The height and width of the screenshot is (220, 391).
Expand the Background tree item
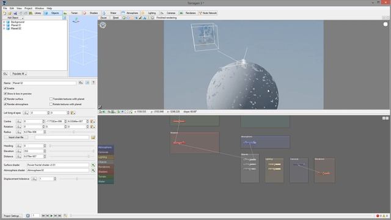[4, 22]
